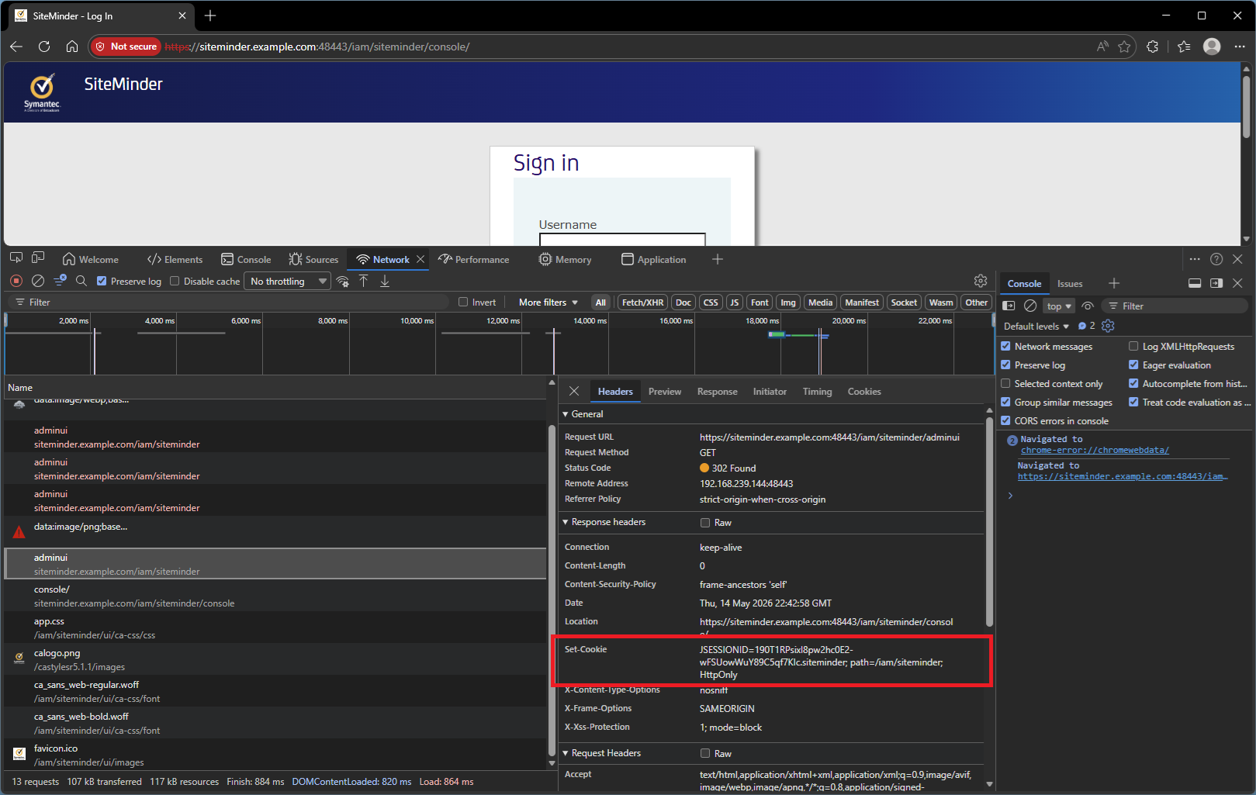The image size is (1256, 795).
Task: Clear the network log
Action: [x=37, y=281]
